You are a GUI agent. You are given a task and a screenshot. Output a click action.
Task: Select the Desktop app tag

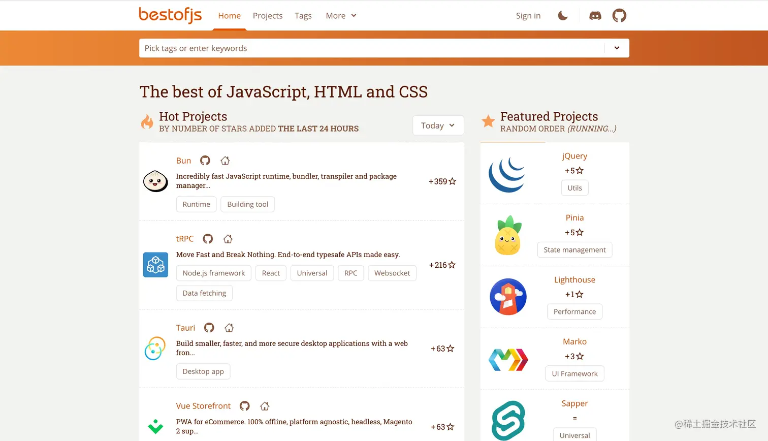(x=203, y=371)
